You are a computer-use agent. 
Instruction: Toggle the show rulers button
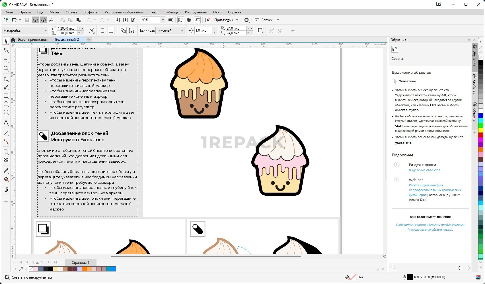coord(181,20)
